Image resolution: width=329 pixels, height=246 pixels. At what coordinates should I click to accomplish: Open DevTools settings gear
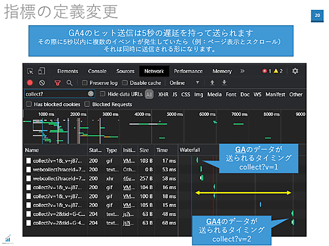295,71
